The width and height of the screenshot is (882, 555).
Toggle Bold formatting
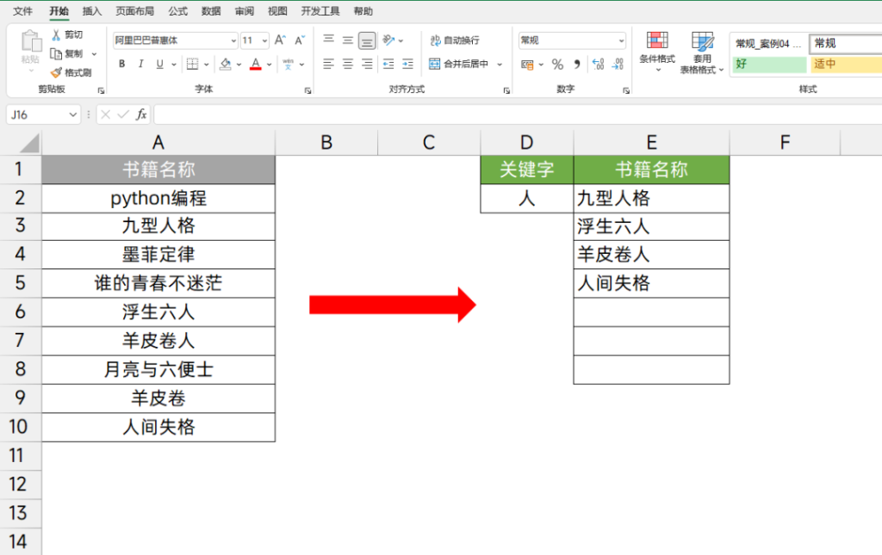pyautogui.click(x=121, y=64)
